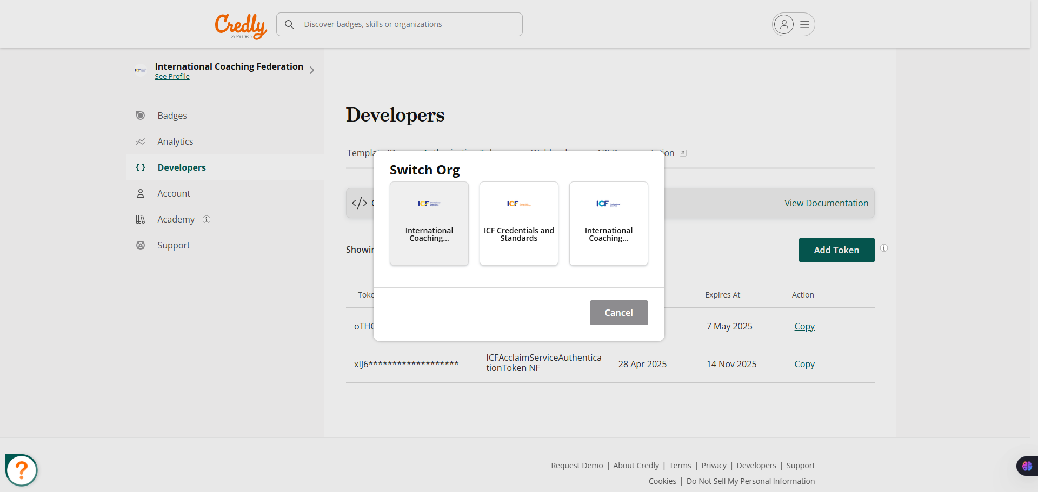
Task: Cancel the Switch Org dialog
Action: [x=619, y=313]
